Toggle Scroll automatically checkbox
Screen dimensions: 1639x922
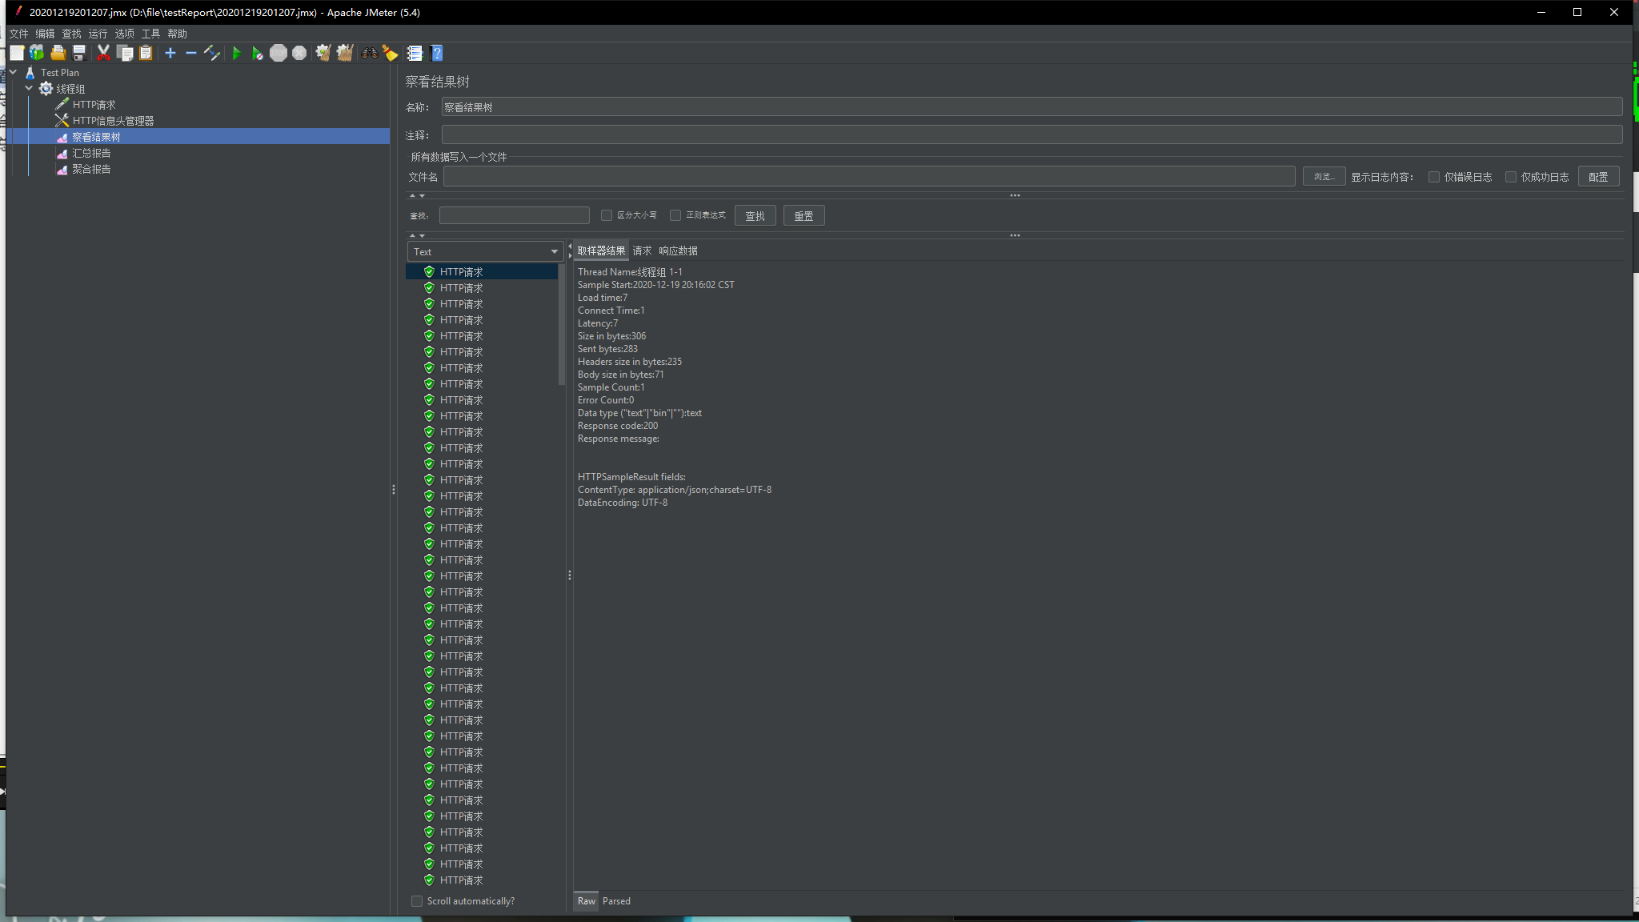[417, 901]
